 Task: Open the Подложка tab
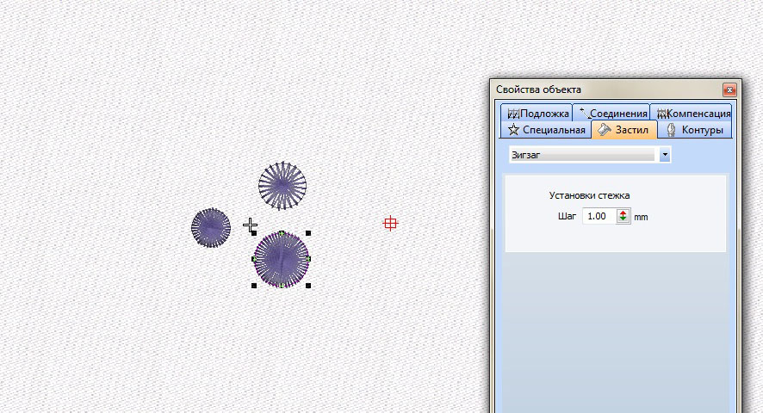tap(537, 114)
